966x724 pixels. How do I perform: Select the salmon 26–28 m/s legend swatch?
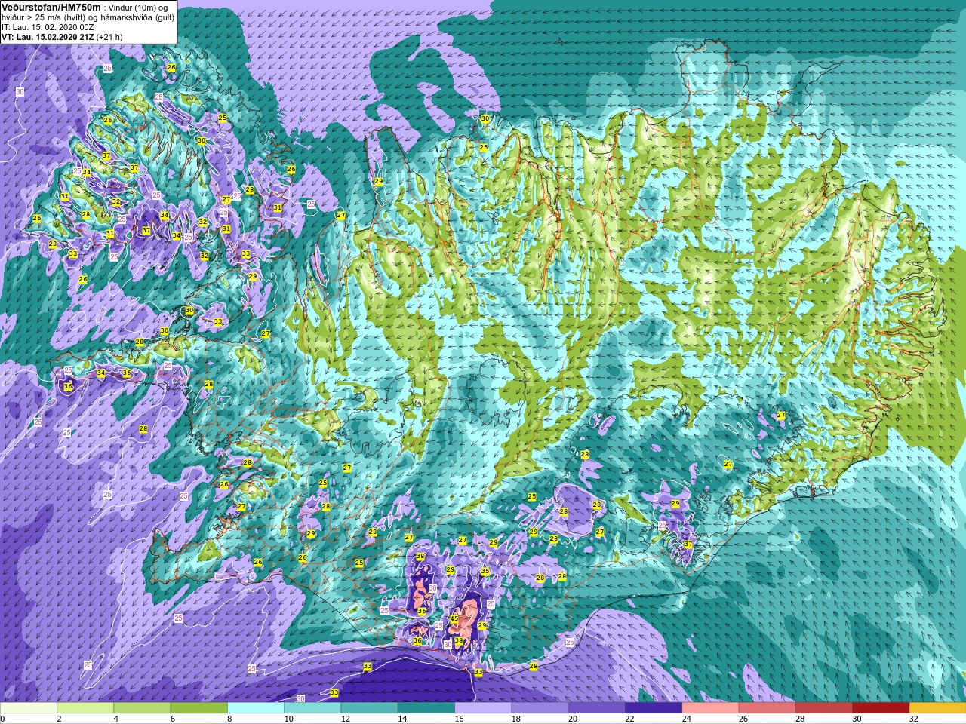pos(768,708)
